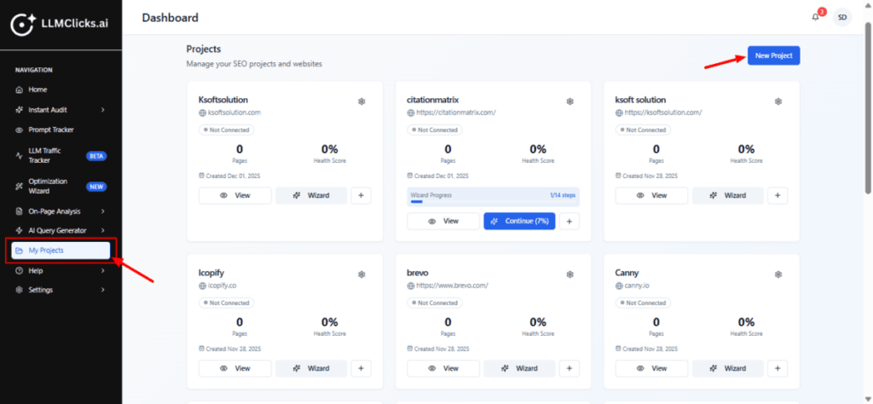Viewport: 873px width, 404px height.
Task: Open settings gear on citationmatrix card
Action: 569,101
